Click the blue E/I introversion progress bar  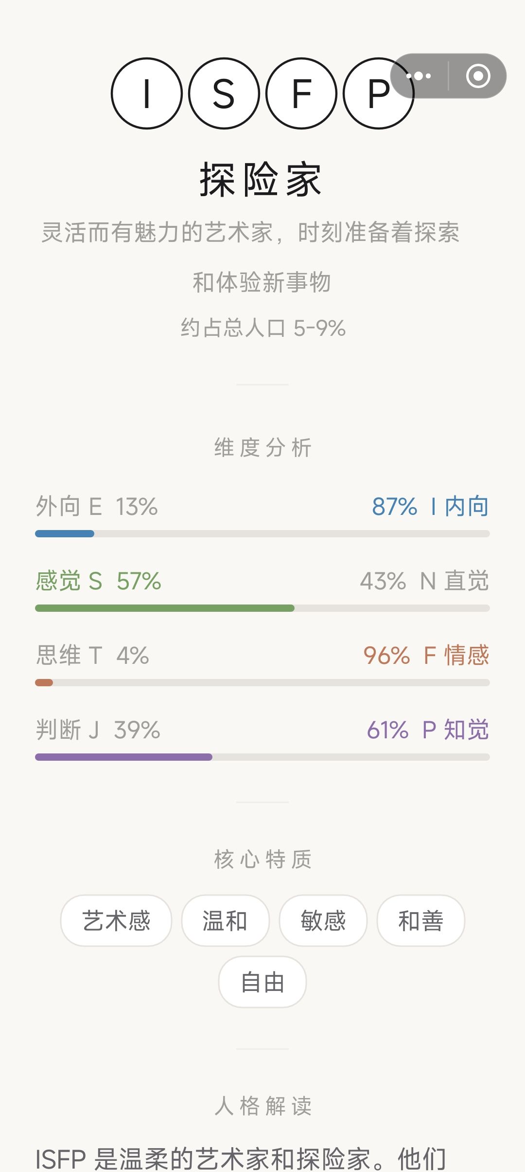pyautogui.click(x=262, y=534)
